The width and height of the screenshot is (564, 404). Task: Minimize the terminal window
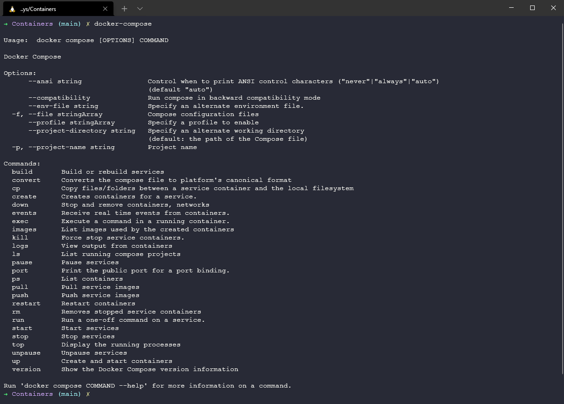pyautogui.click(x=511, y=8)
